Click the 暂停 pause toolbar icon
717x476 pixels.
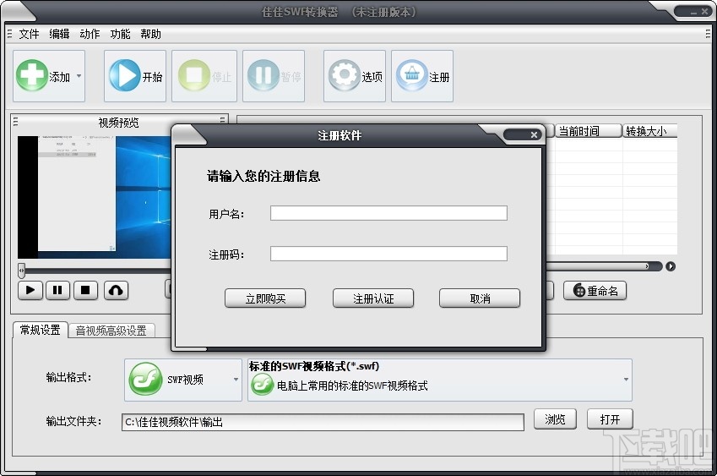(x=263, y=75)
